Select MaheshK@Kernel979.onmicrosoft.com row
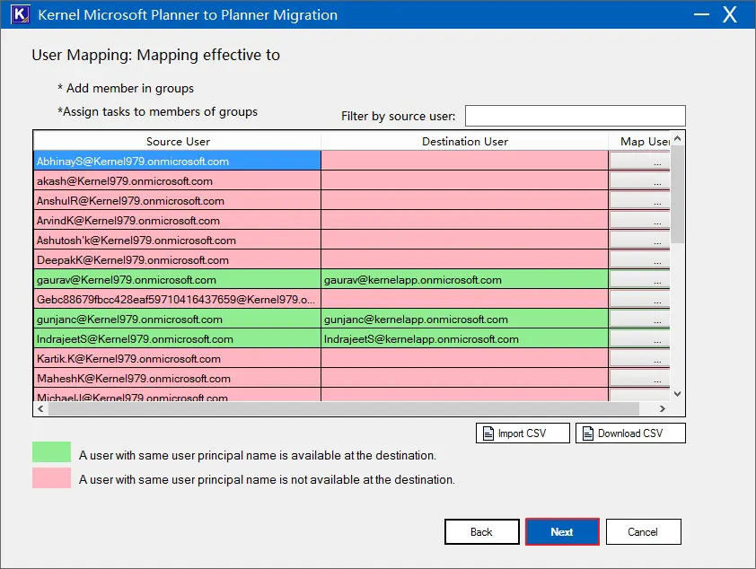Viewport: 756px width, 569px height. click(178, 378)
